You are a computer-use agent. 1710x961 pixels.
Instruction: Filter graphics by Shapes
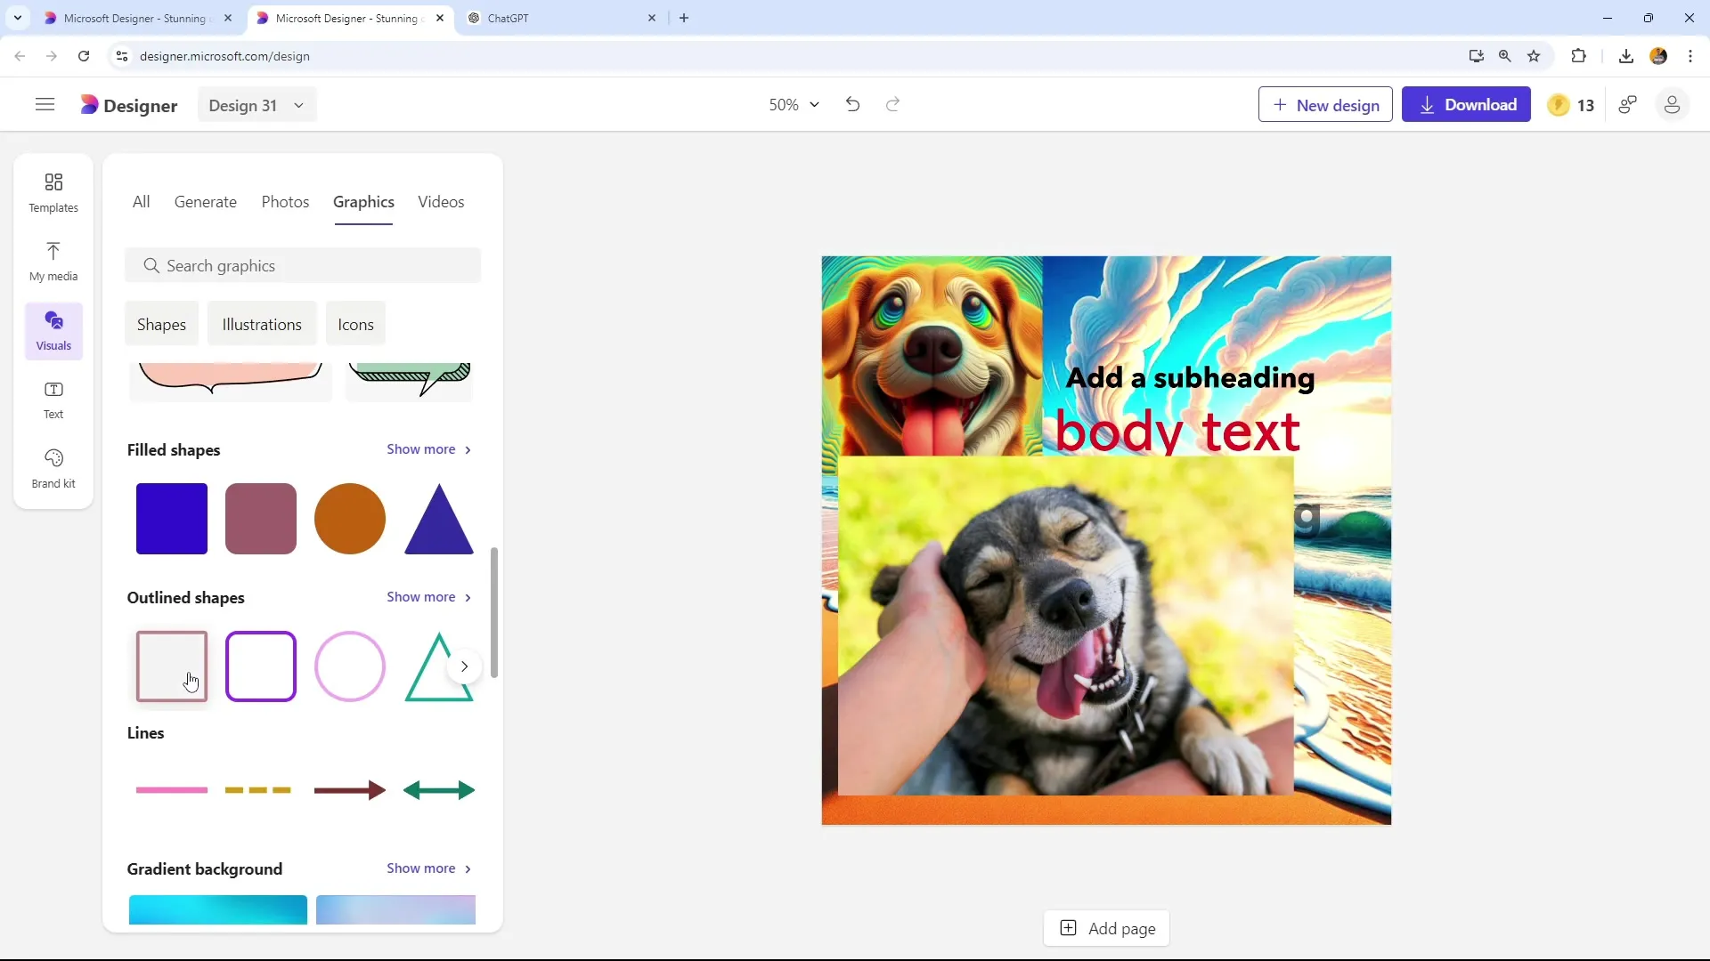(161, 325)
